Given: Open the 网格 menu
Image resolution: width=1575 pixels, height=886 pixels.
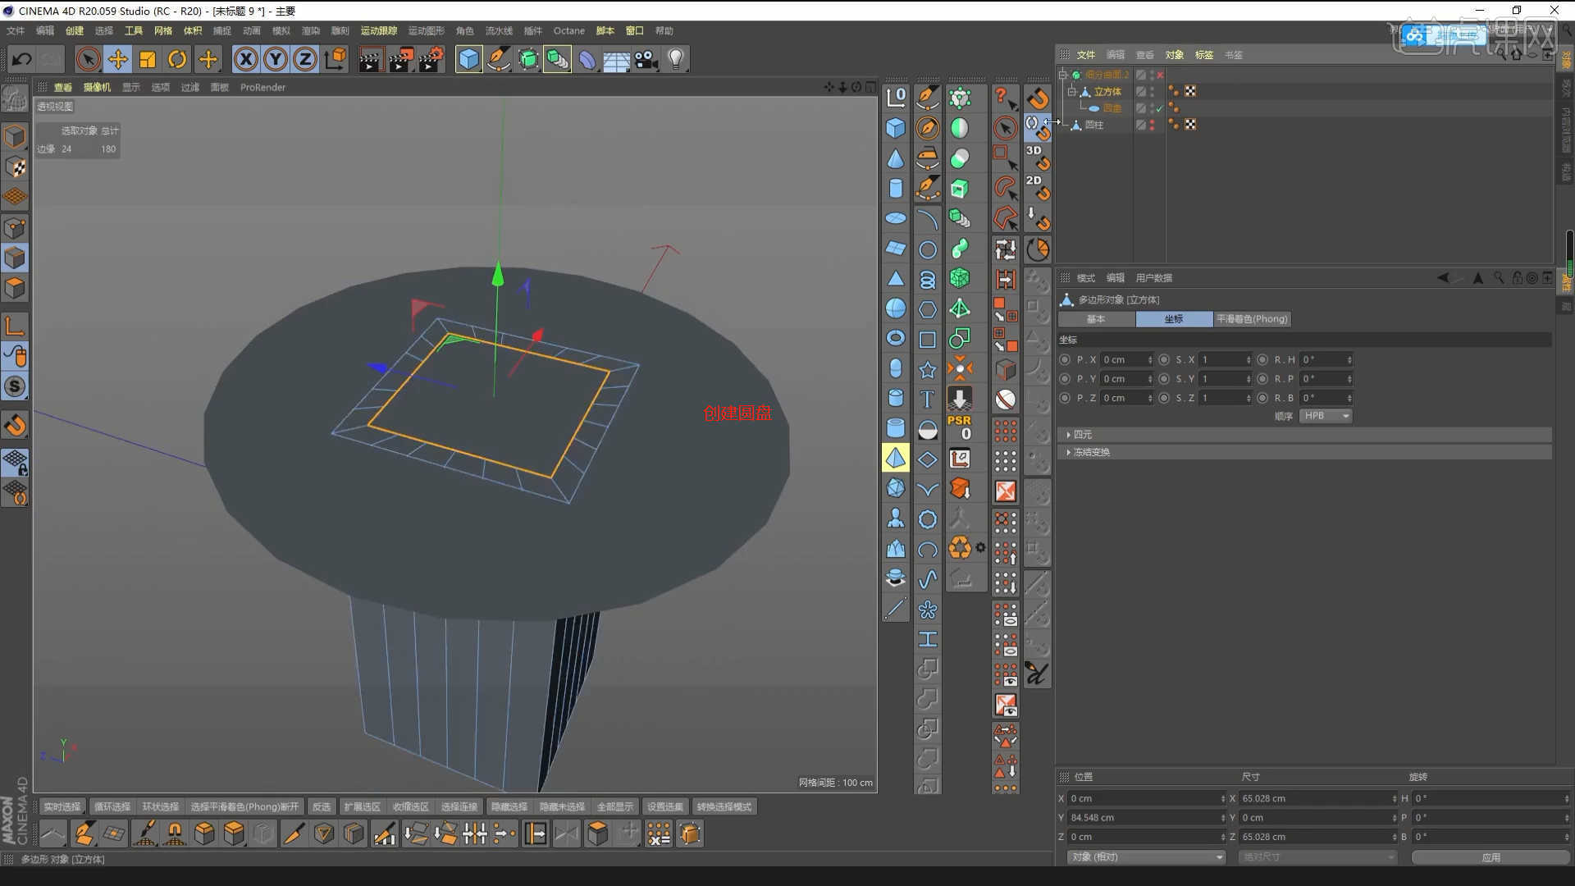Looking at the screenshot, I should [163, 30].
